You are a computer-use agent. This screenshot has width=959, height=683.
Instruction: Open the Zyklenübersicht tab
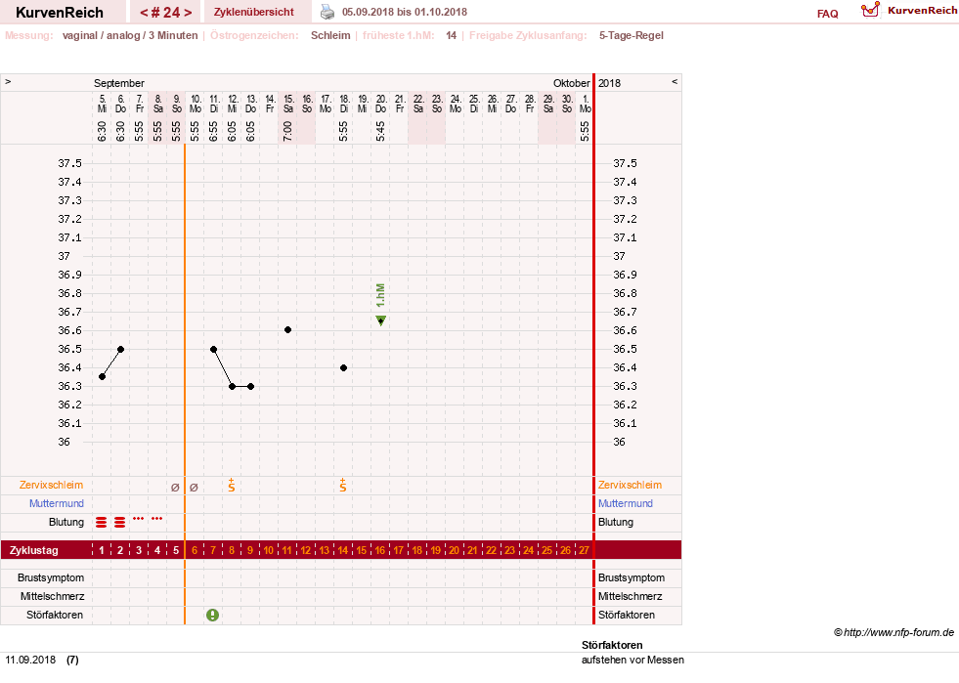click(254, 12)
